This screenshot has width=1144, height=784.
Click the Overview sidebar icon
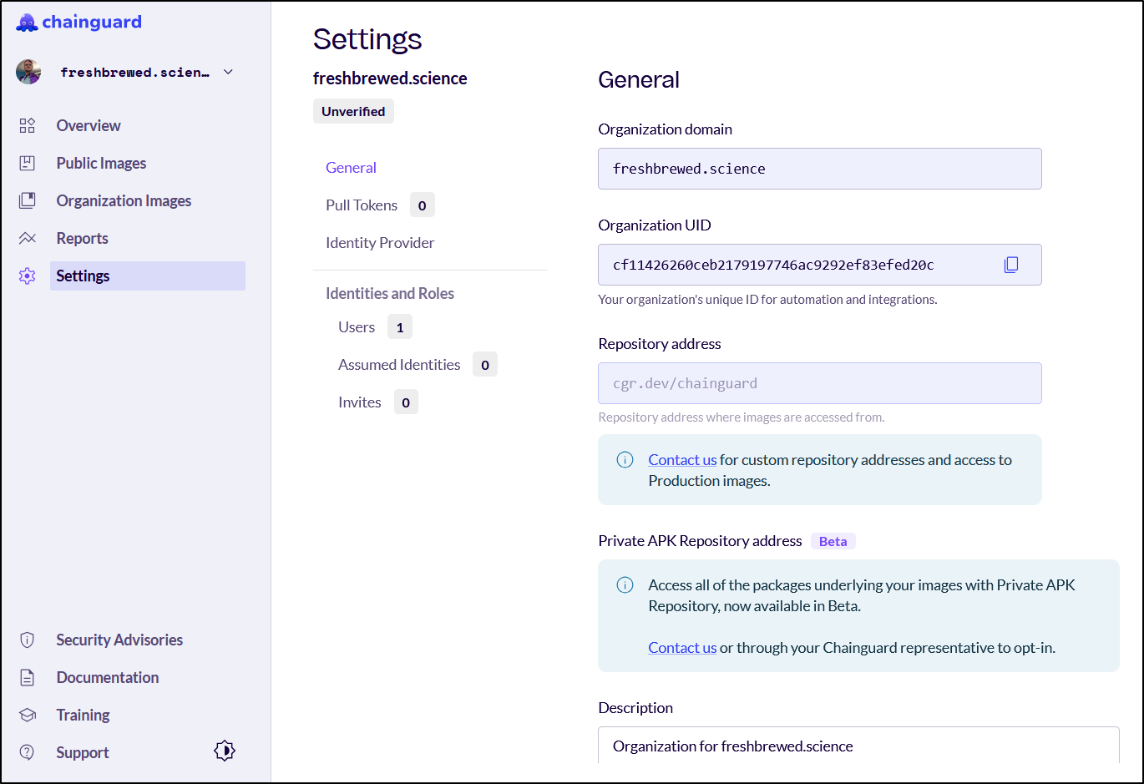point(28,125)
